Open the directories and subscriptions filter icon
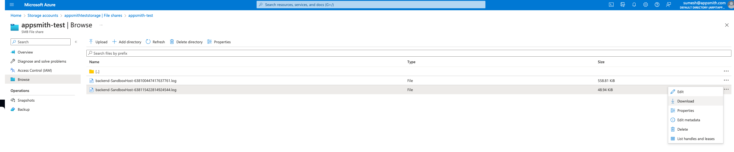This screenshot has width=734, height=152. pos(622,5)
